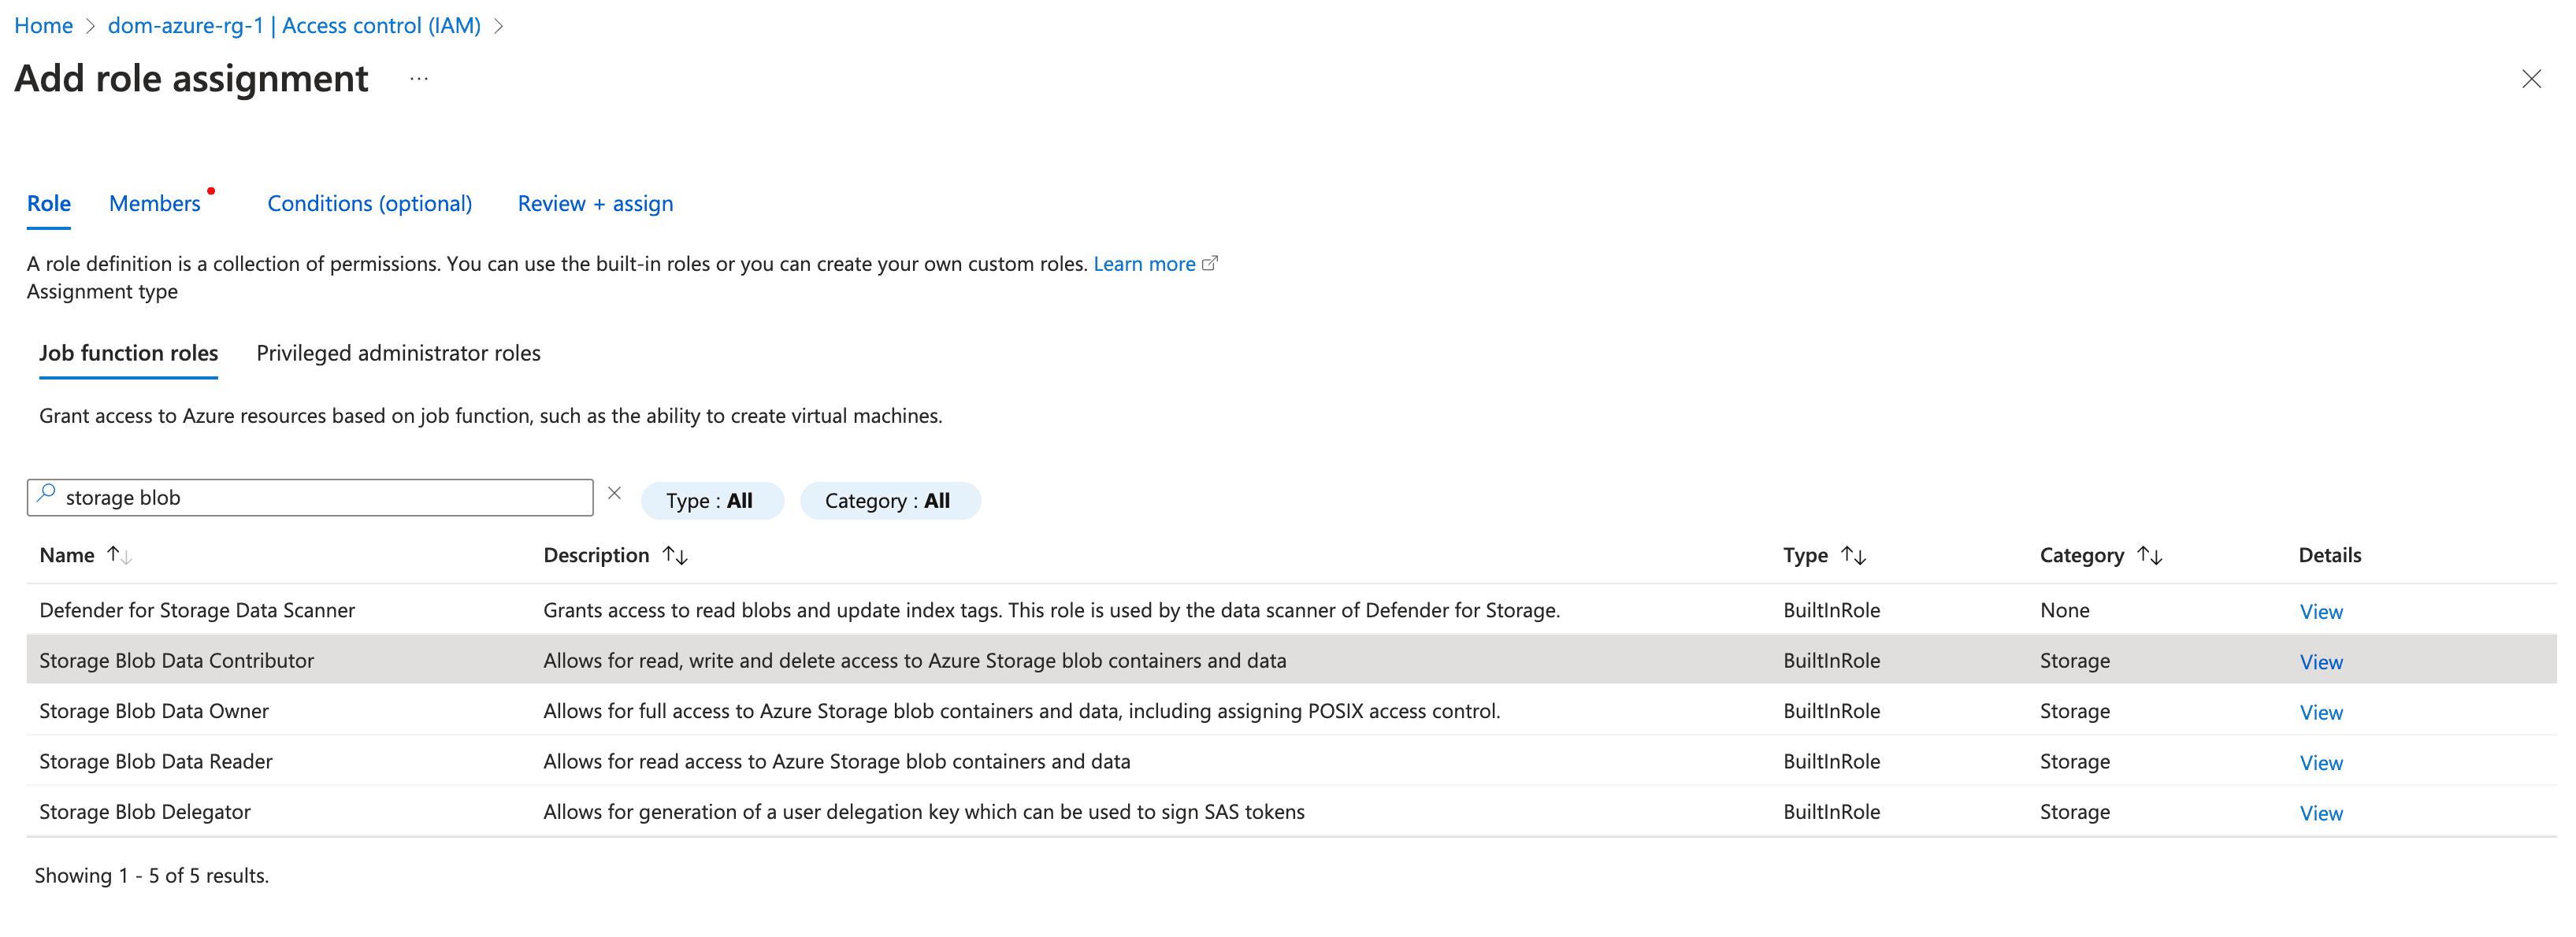
Task: Click the search magnifier icon
Action: tap(46, 494)
